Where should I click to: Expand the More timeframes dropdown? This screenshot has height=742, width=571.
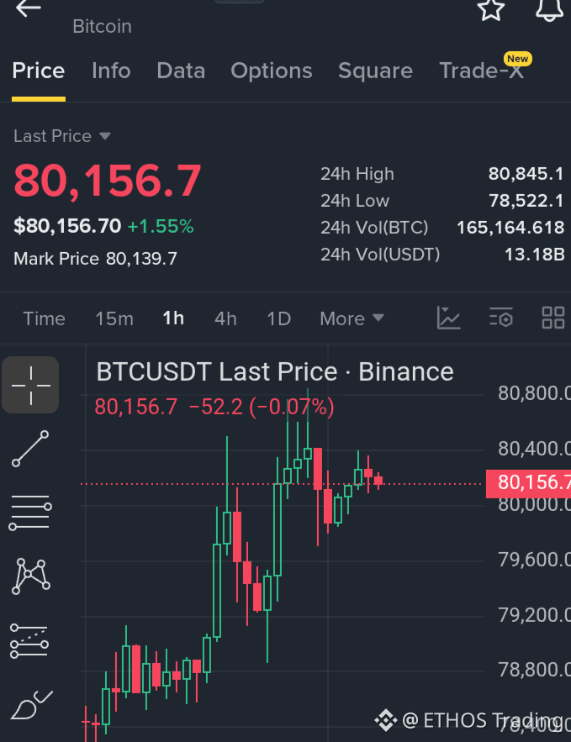coord(352,318)
